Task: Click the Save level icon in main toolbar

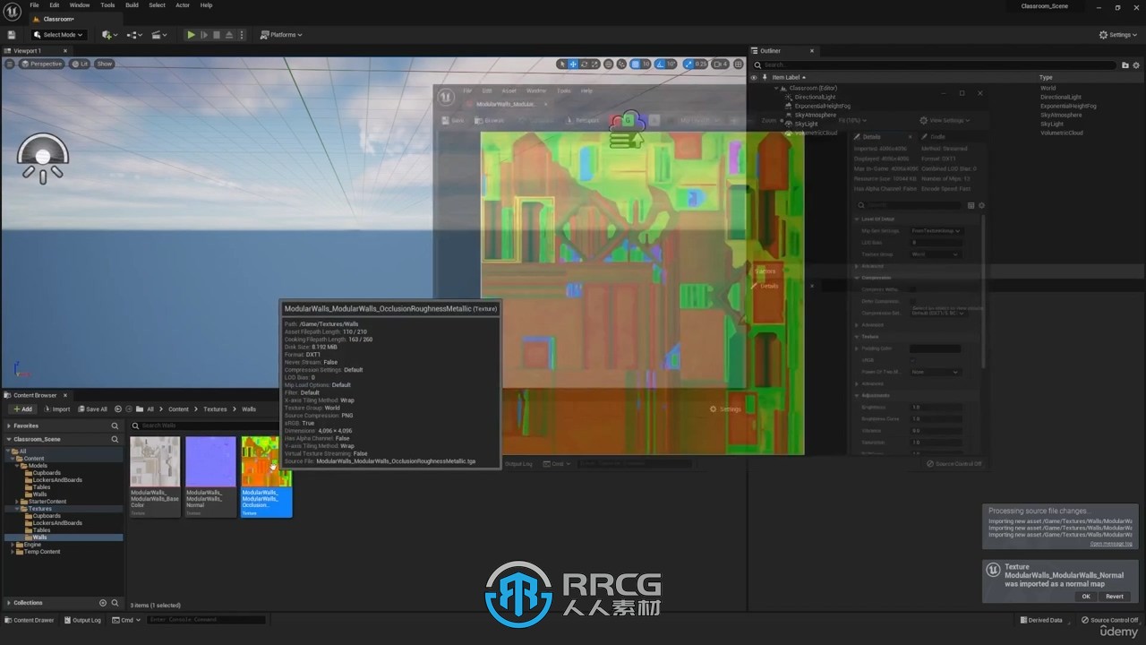Action: coord(12,35)
